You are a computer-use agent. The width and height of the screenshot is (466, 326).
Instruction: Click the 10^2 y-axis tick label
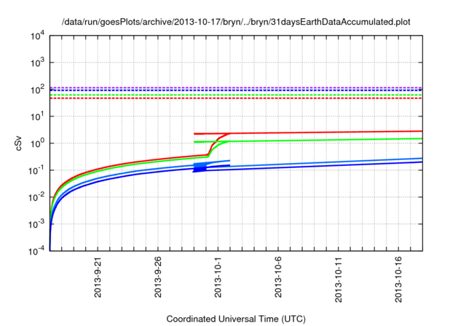tap(37, 90)
